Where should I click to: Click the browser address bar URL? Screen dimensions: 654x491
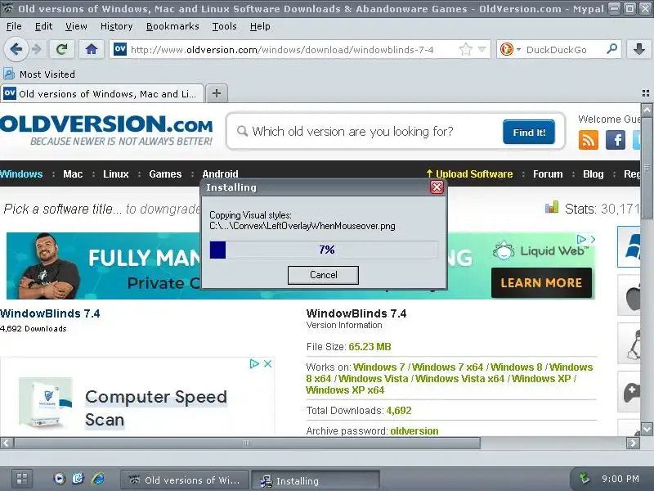point(282,50)
